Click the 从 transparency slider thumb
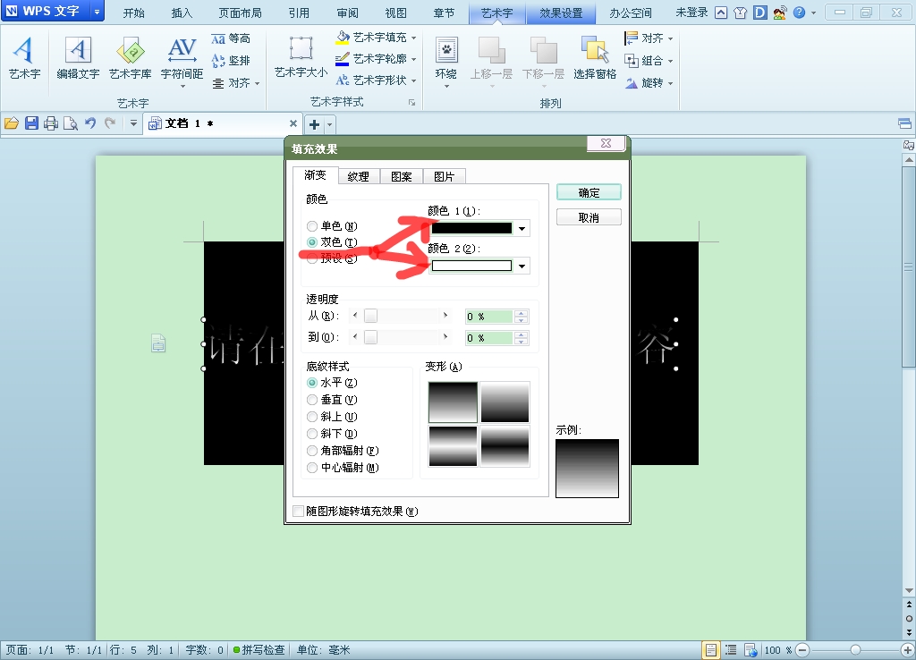 [370, 316]
